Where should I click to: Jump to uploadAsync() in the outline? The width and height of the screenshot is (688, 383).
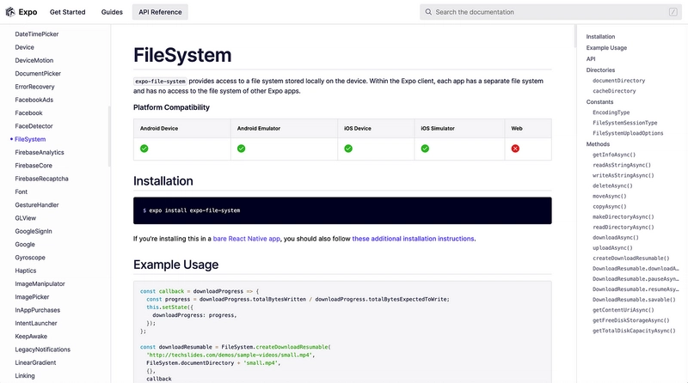(612, 248)
